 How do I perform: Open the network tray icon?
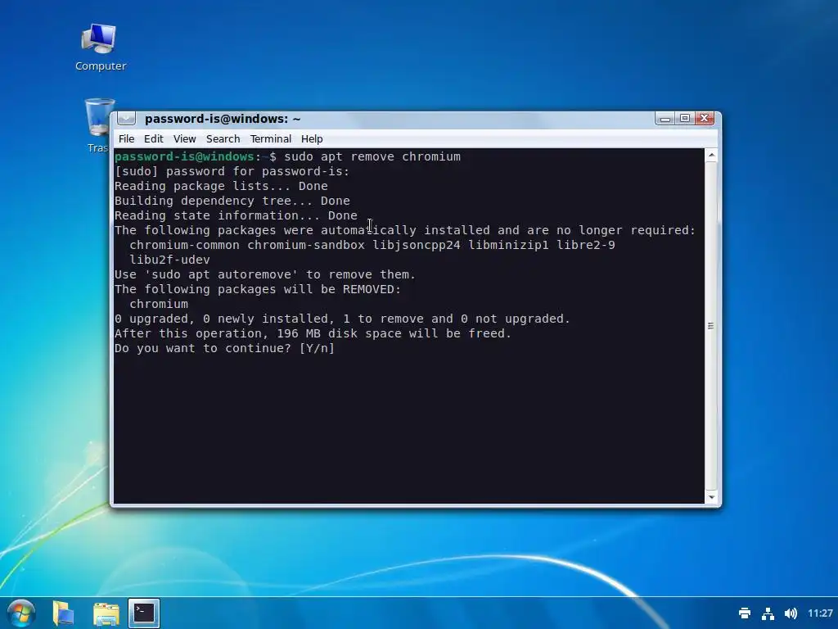(x=768, y=613)
